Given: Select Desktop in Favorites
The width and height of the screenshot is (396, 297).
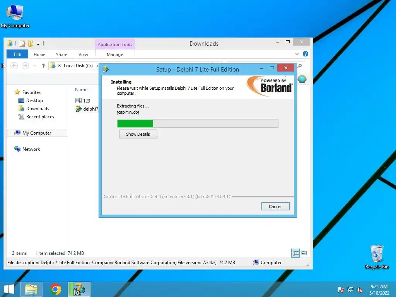Looking at the screenshot, I should point(34,101).
